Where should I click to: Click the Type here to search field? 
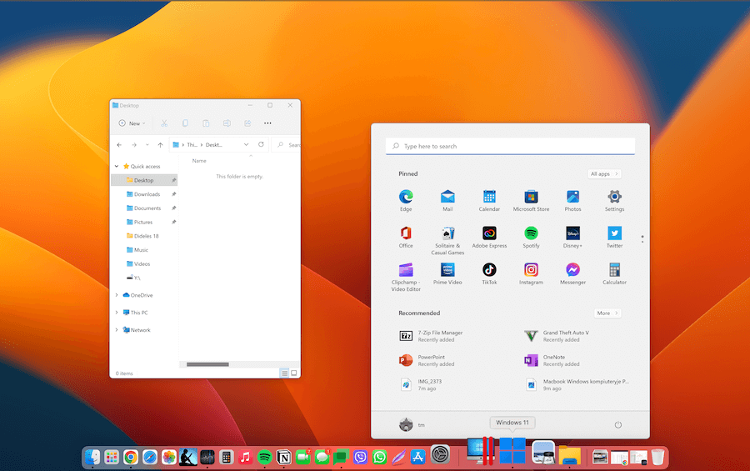point(510,146)
